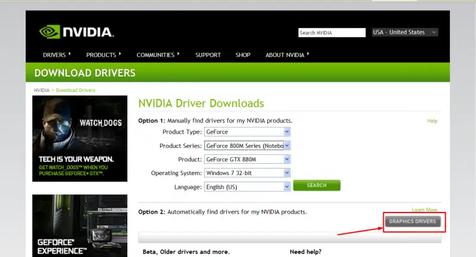This screenshot has height=257, width=476.
Task: Expand the Product dropdown showing GeForce GTX 880M
Action: (x=247, y=159)
